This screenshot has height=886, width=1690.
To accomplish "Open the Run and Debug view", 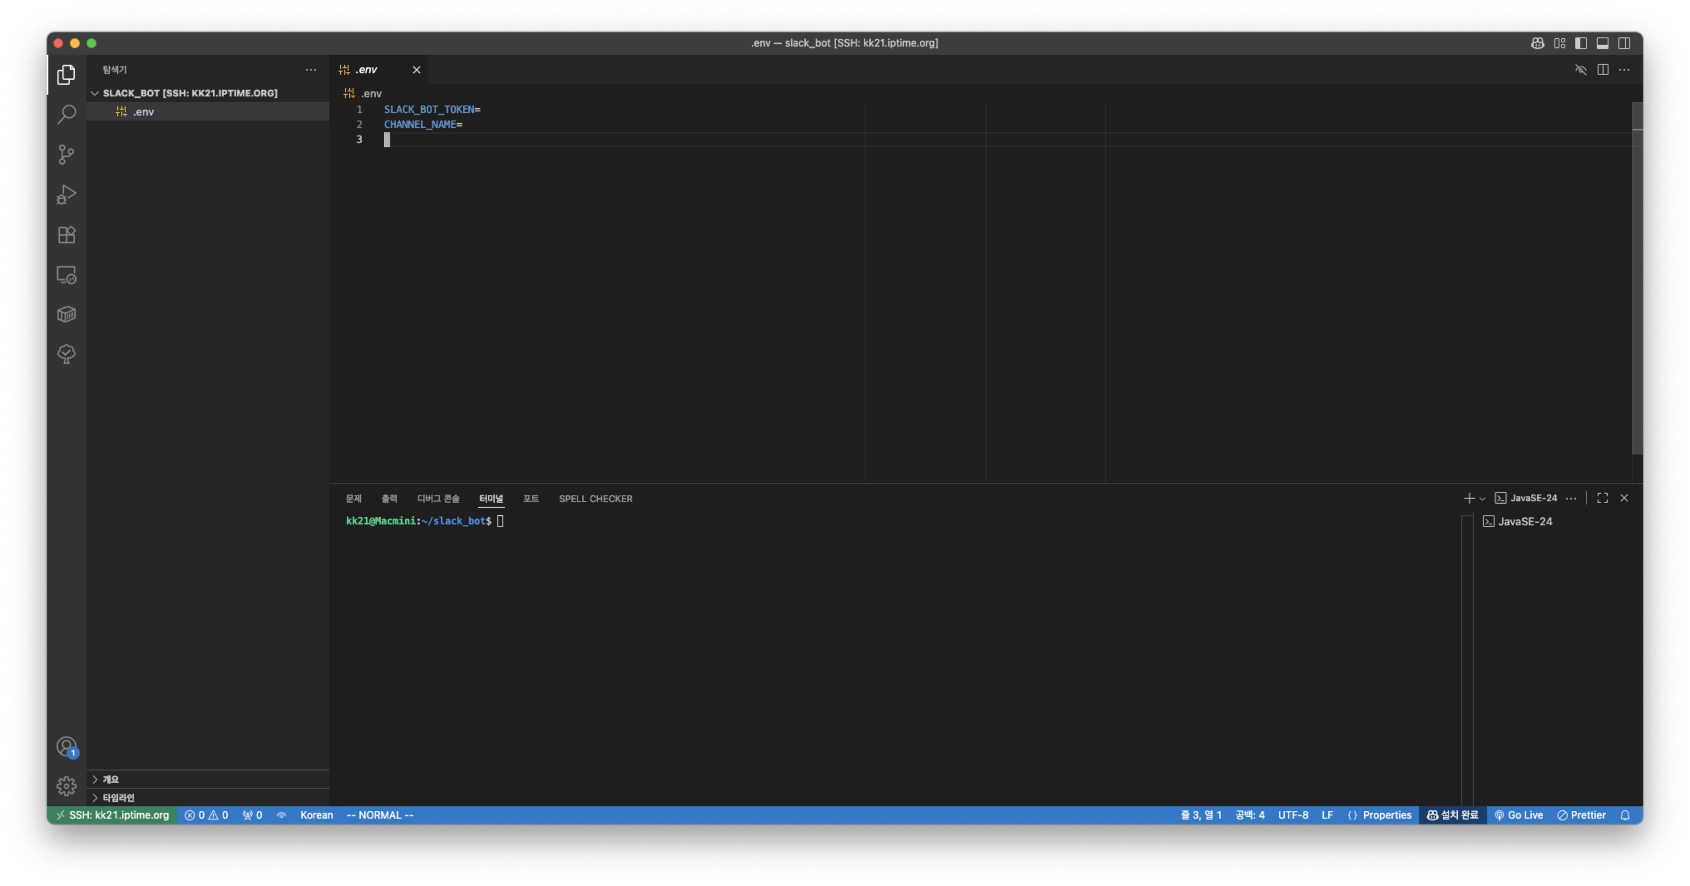I will (x=66, y=195).
